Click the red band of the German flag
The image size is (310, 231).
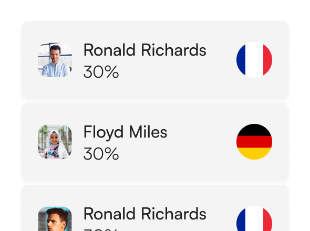254,142
